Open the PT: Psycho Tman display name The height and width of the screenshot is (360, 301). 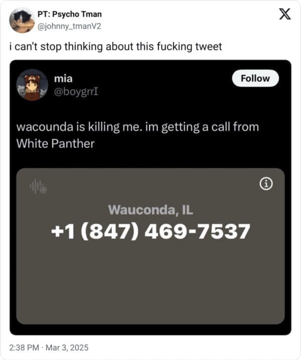(x=70, y=14)
